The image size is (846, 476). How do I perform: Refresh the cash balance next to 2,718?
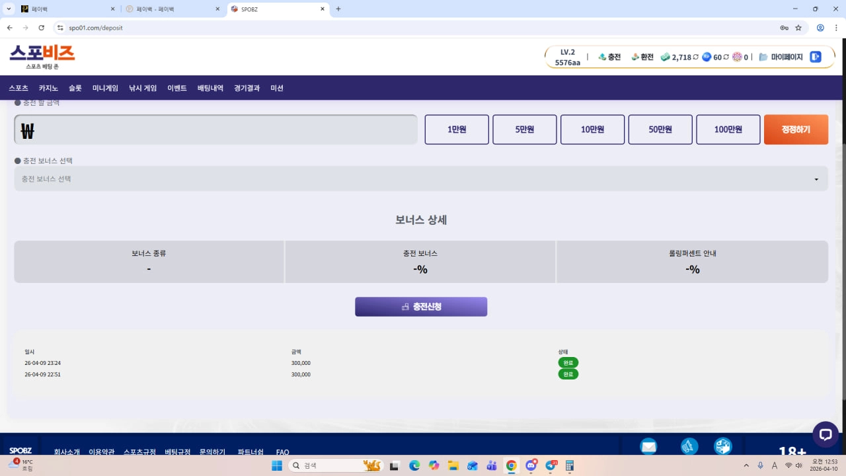coord(695,58)
